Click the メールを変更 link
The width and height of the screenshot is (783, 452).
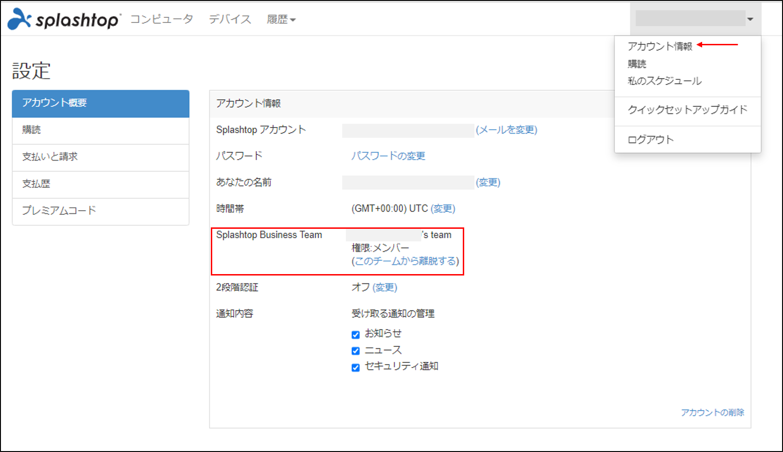pyautogui.click(x=507, y=130)
